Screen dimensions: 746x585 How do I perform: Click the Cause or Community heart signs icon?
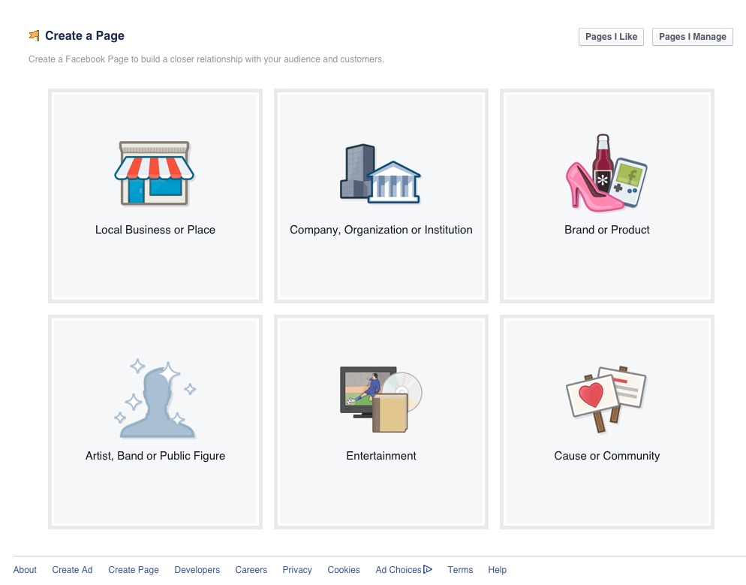(606, 397)
